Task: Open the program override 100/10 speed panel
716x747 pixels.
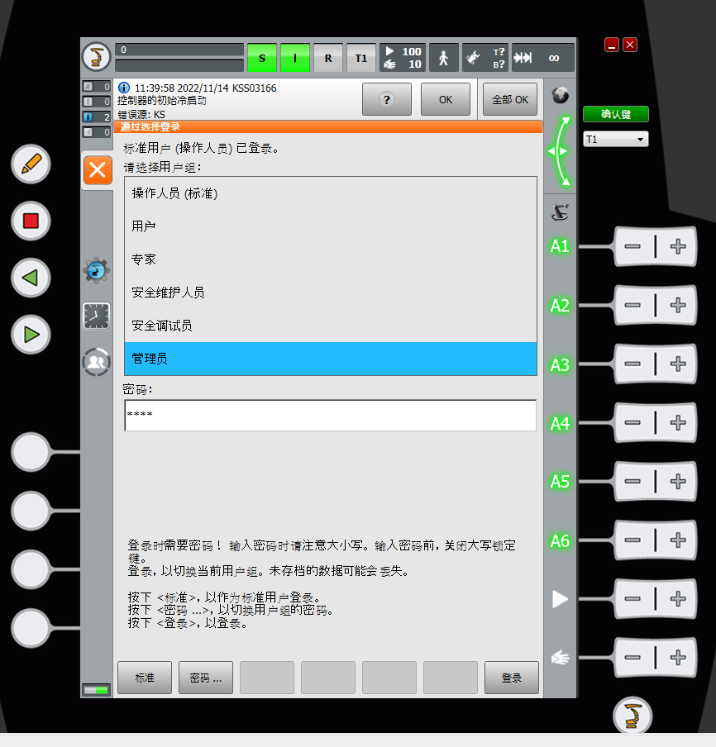Action: (402, 58)
